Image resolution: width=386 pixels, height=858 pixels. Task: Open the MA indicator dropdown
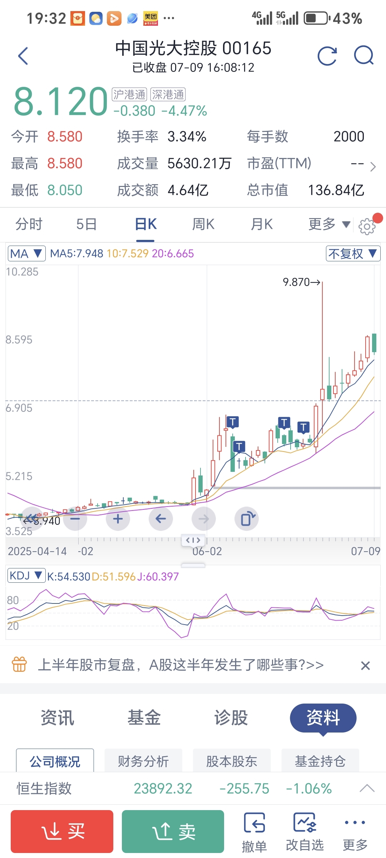pyautogui.click(x=26, y=253)
